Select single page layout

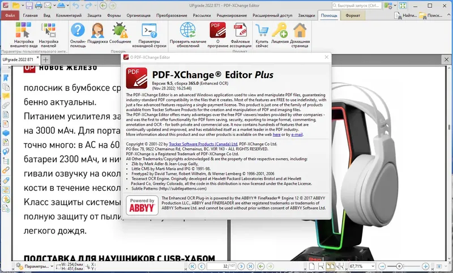point(312,266)
